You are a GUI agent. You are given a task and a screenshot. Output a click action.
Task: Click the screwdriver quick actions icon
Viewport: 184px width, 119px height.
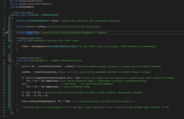click(7, 32)
